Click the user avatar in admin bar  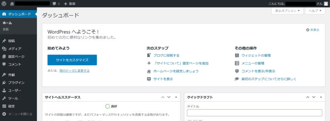pyautogui.click(x=326, y=4)
